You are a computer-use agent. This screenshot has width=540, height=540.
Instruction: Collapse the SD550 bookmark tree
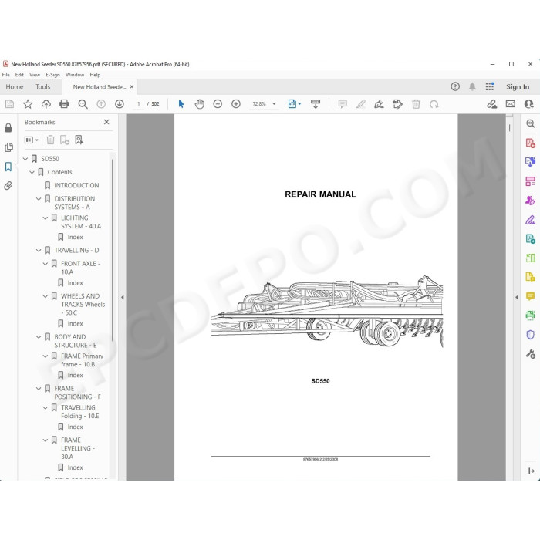(25, 159)
